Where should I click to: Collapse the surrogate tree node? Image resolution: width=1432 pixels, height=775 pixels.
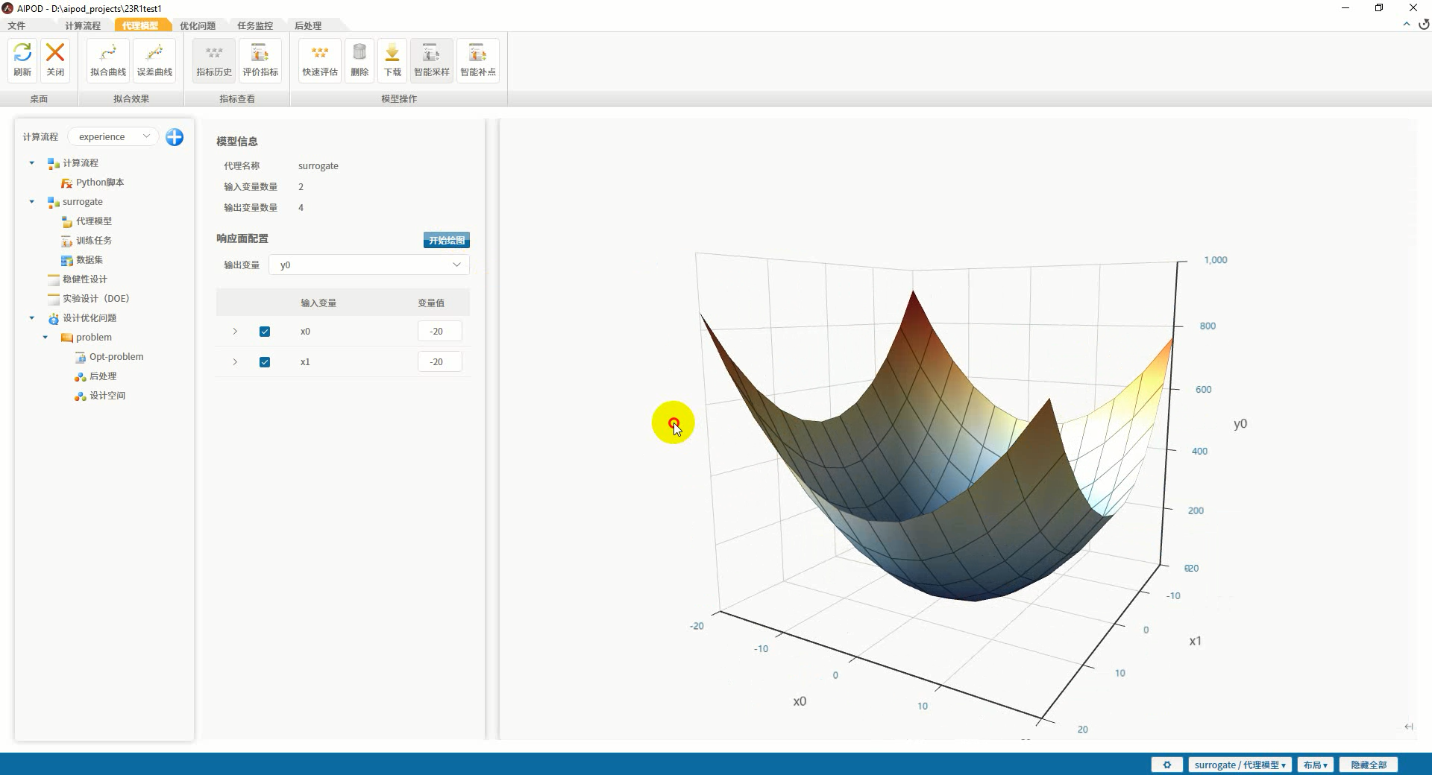tap(32, 202)
